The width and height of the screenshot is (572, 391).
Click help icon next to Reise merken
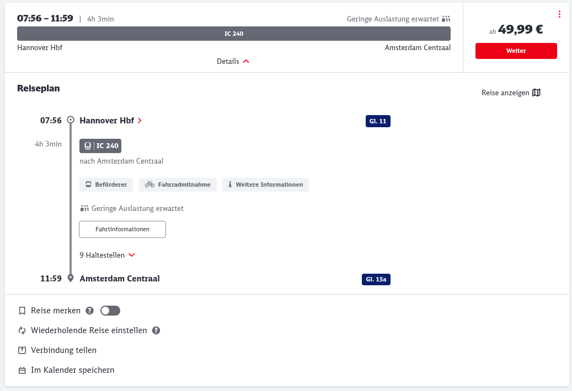click(x=90, y=311)
